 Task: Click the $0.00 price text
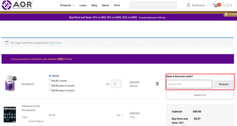[52, 115]
